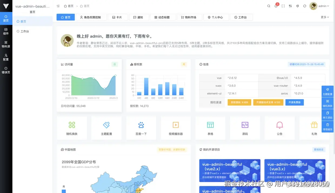
Task: Click the 日均访问量: 55,048 text
Action: click(x=73, y=106)
